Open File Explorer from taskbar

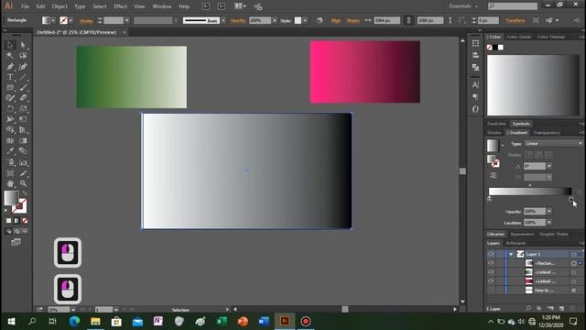95,321
